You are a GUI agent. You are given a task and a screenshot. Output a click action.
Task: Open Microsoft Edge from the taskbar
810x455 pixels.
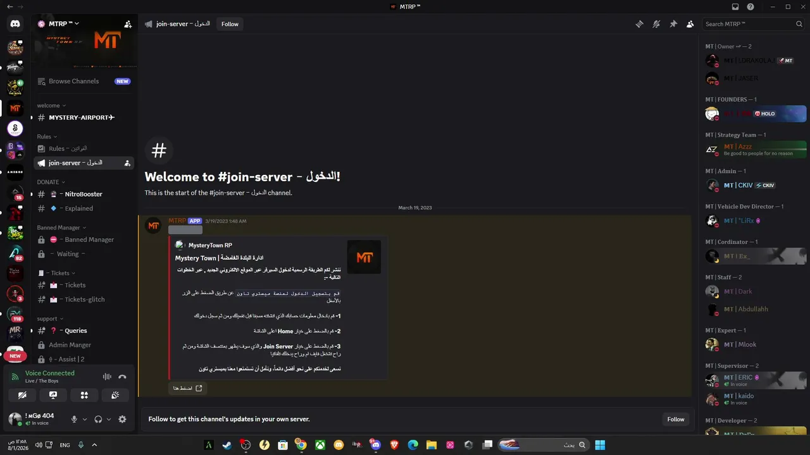coord(413,445)
